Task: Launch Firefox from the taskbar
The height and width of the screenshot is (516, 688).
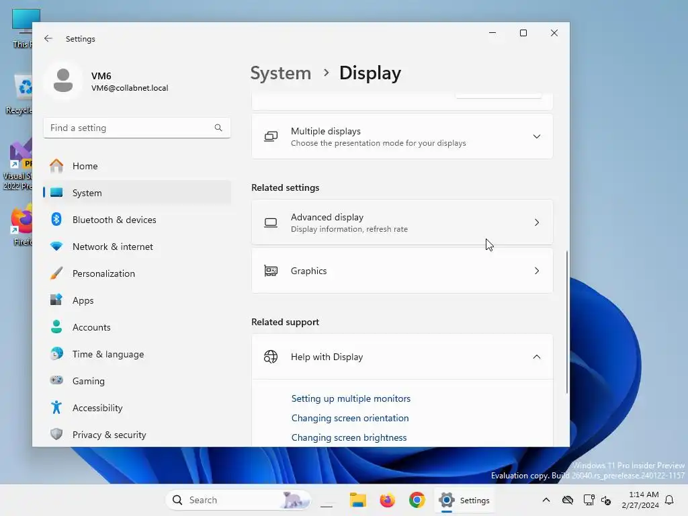Action: tap(388, 500)
